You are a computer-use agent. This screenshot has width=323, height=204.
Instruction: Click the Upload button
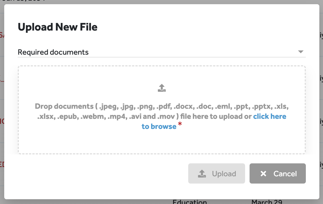[216, 173]
